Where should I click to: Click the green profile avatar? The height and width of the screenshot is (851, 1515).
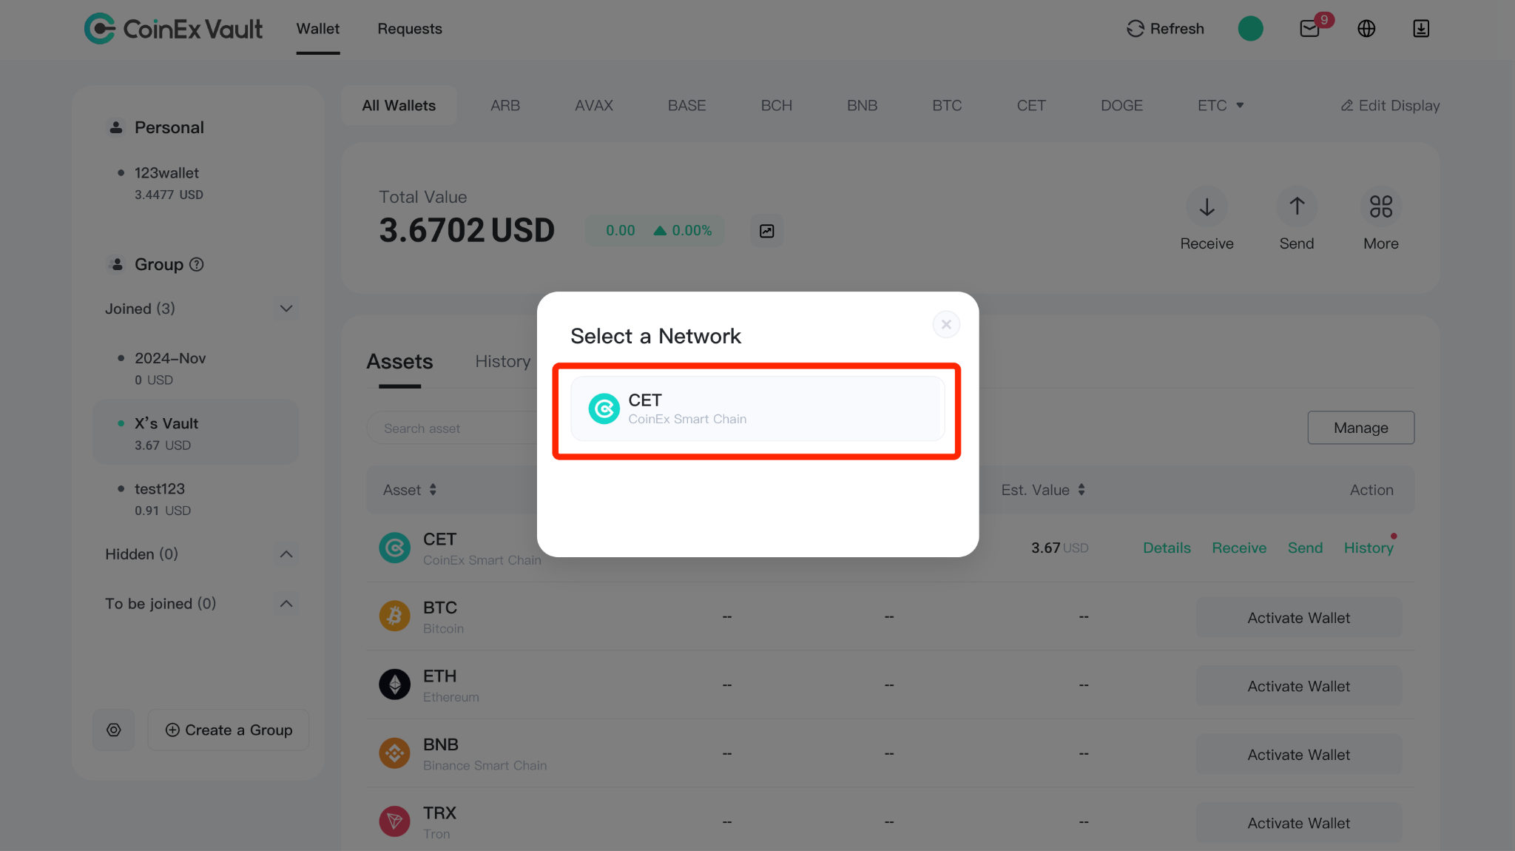click(x=1250, y=29)
